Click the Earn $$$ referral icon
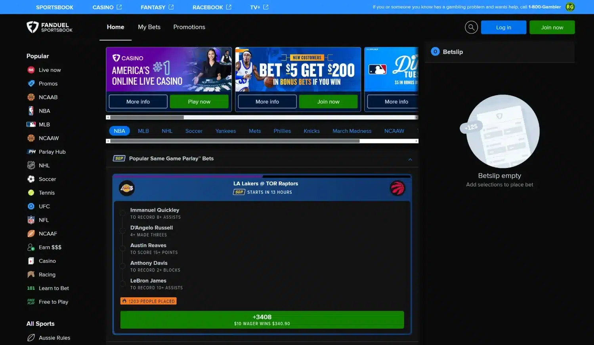 tap(31, 248)
